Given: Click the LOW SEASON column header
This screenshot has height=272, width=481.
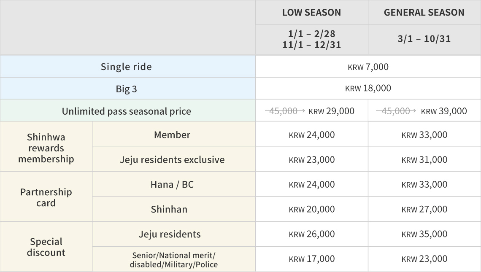Looking at the screenshot, I should pos(311,13).
